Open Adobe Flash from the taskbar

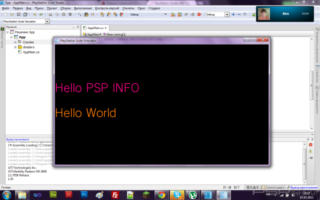point(69,194)
